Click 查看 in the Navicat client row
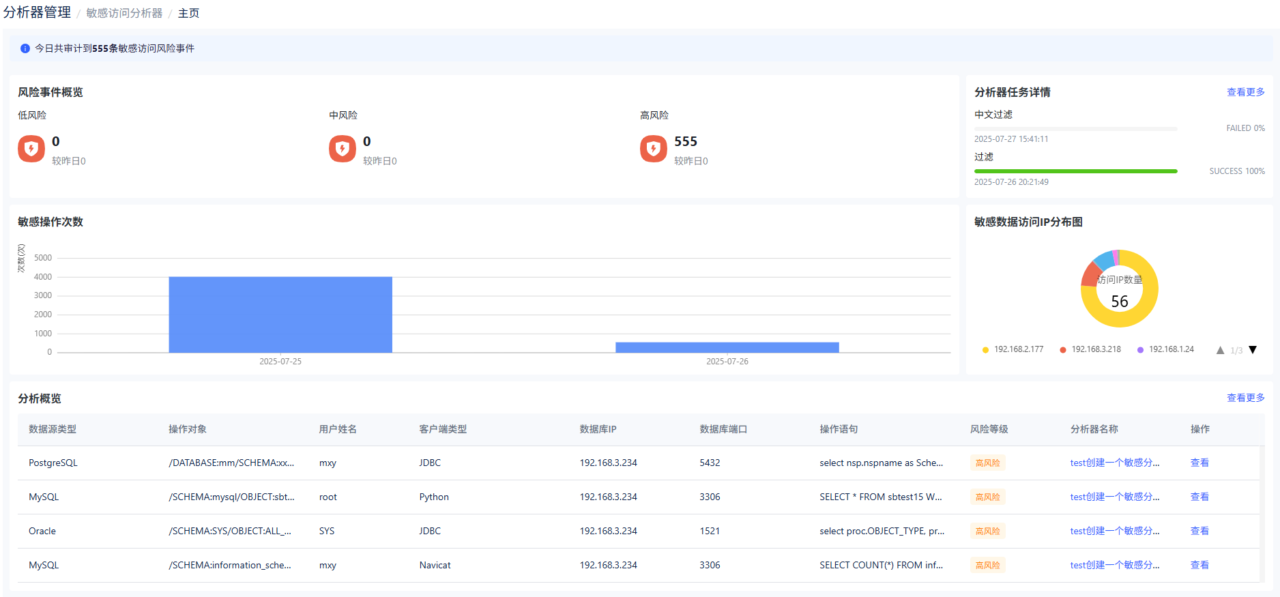The image size is (1280, 597). [x=1199, y=565]
